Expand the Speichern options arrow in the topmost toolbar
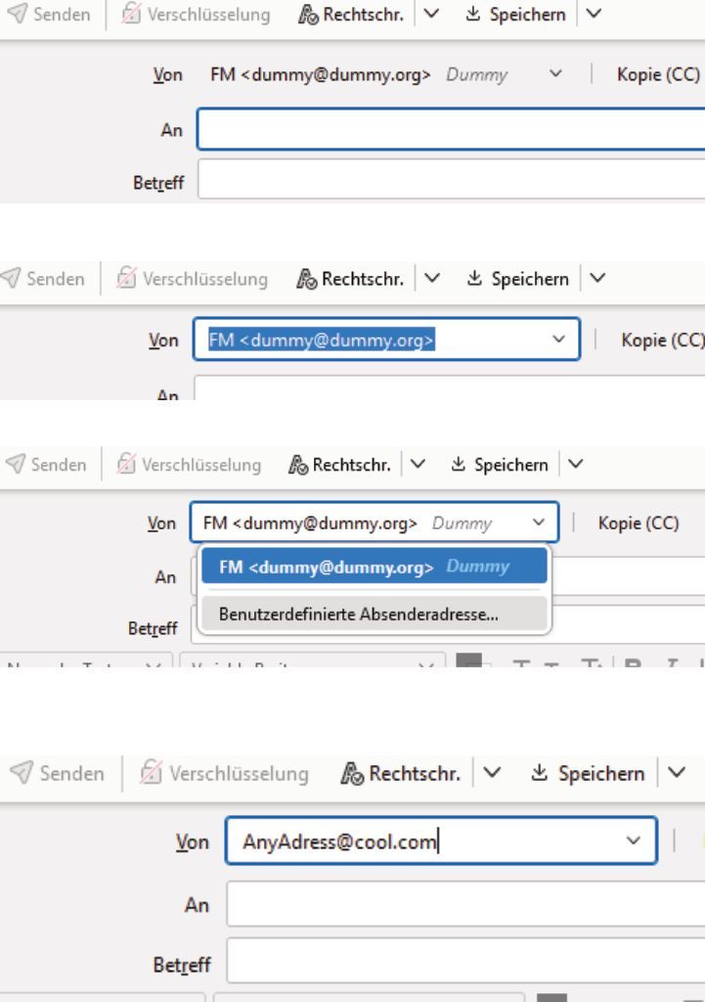This screenshot has width=705, height=1002. [x=591, y=16]
